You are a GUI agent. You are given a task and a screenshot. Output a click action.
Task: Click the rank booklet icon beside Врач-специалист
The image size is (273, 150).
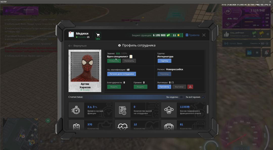pyautogui.click(x=131, y=57)
